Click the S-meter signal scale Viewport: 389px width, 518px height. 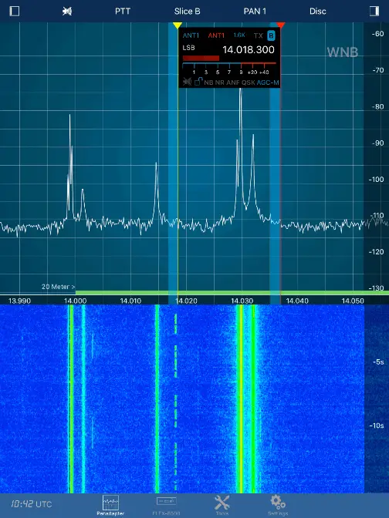coord(229,68)
